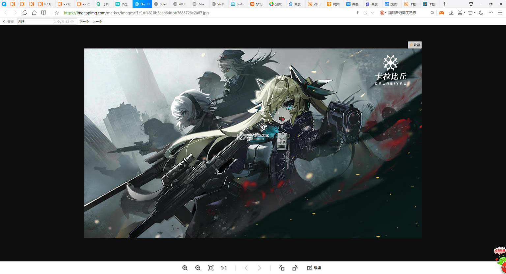Image resolution: width=506 pixels, height=274 pixels.
Task: Toggle reader mode book icon
Action: click(x=43, y=13)
